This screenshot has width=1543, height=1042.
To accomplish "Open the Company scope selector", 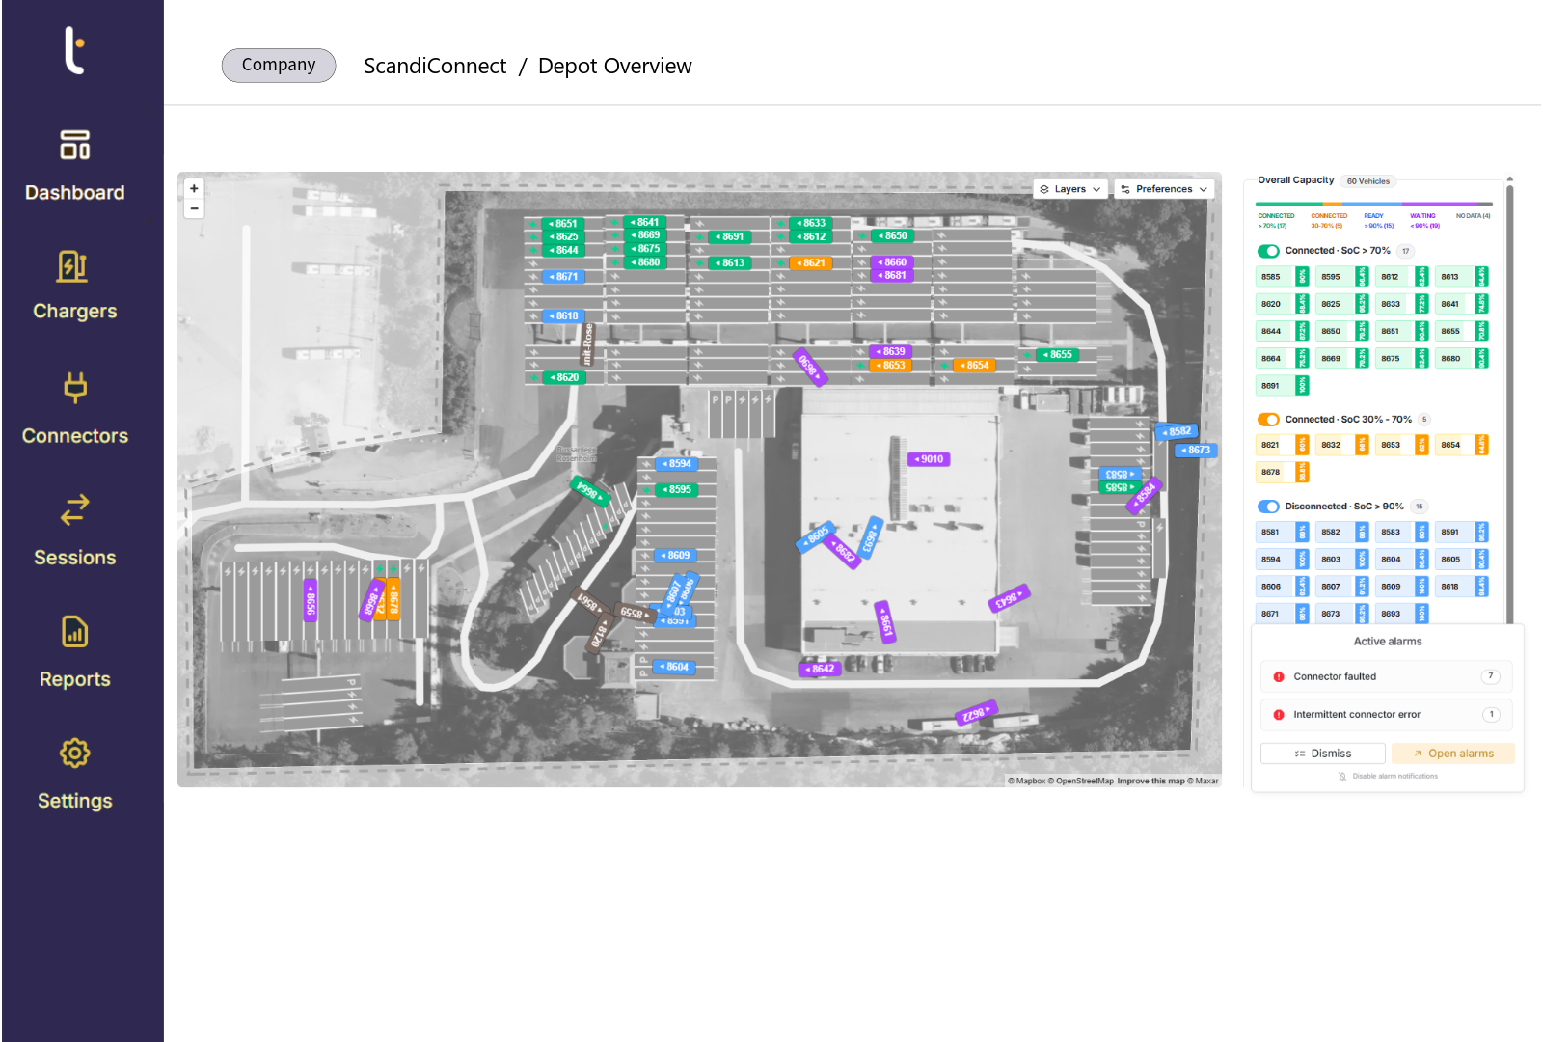I will tap(278, 65).
